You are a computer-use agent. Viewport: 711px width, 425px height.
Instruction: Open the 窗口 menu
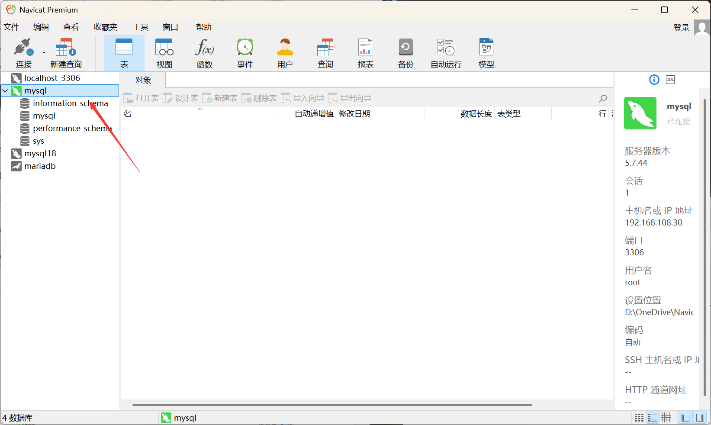pyautogui.click(x=171, y=27)
